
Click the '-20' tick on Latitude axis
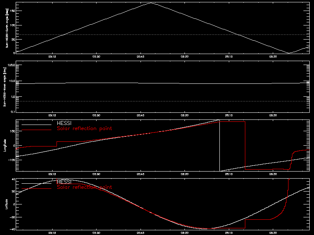(13, 217)
